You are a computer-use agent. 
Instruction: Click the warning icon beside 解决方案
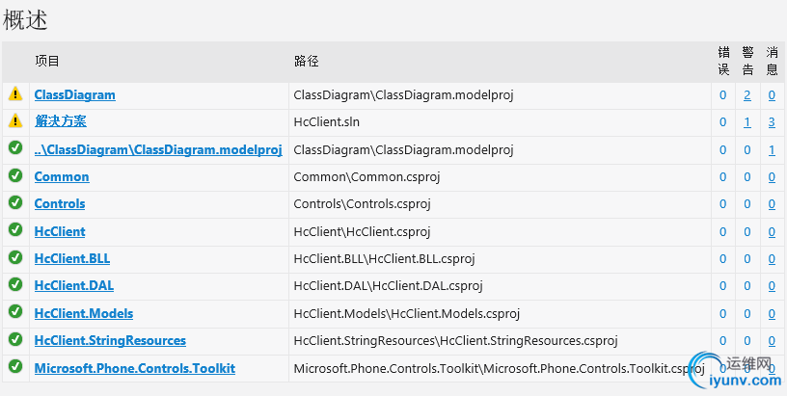(14, 121)
